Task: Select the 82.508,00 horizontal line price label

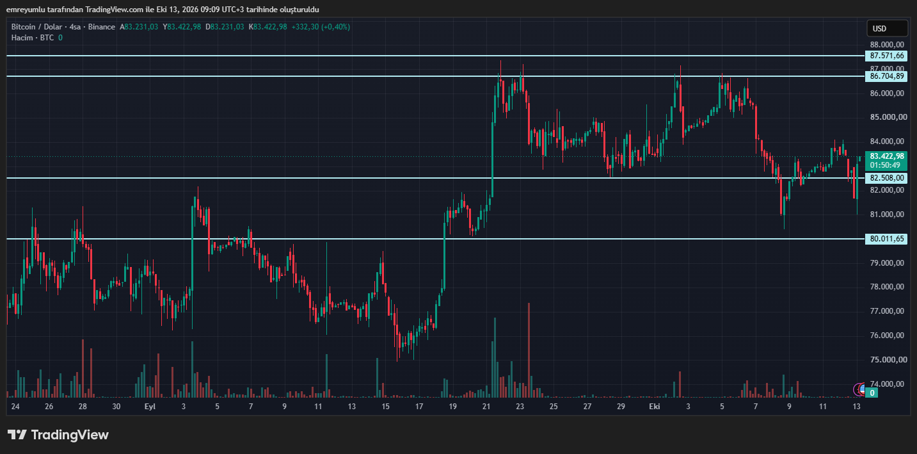Action: pyautogui.click(x=887, y=178)
